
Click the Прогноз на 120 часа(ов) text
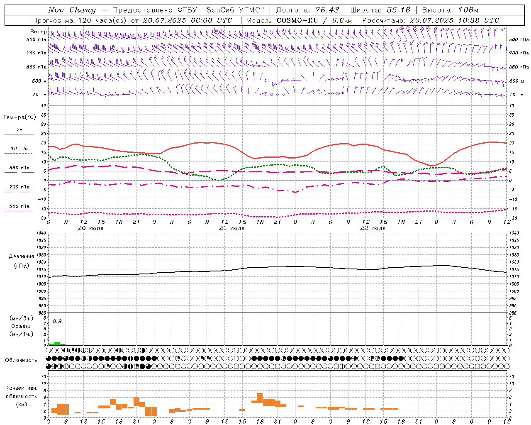click(x=80, y=20)
